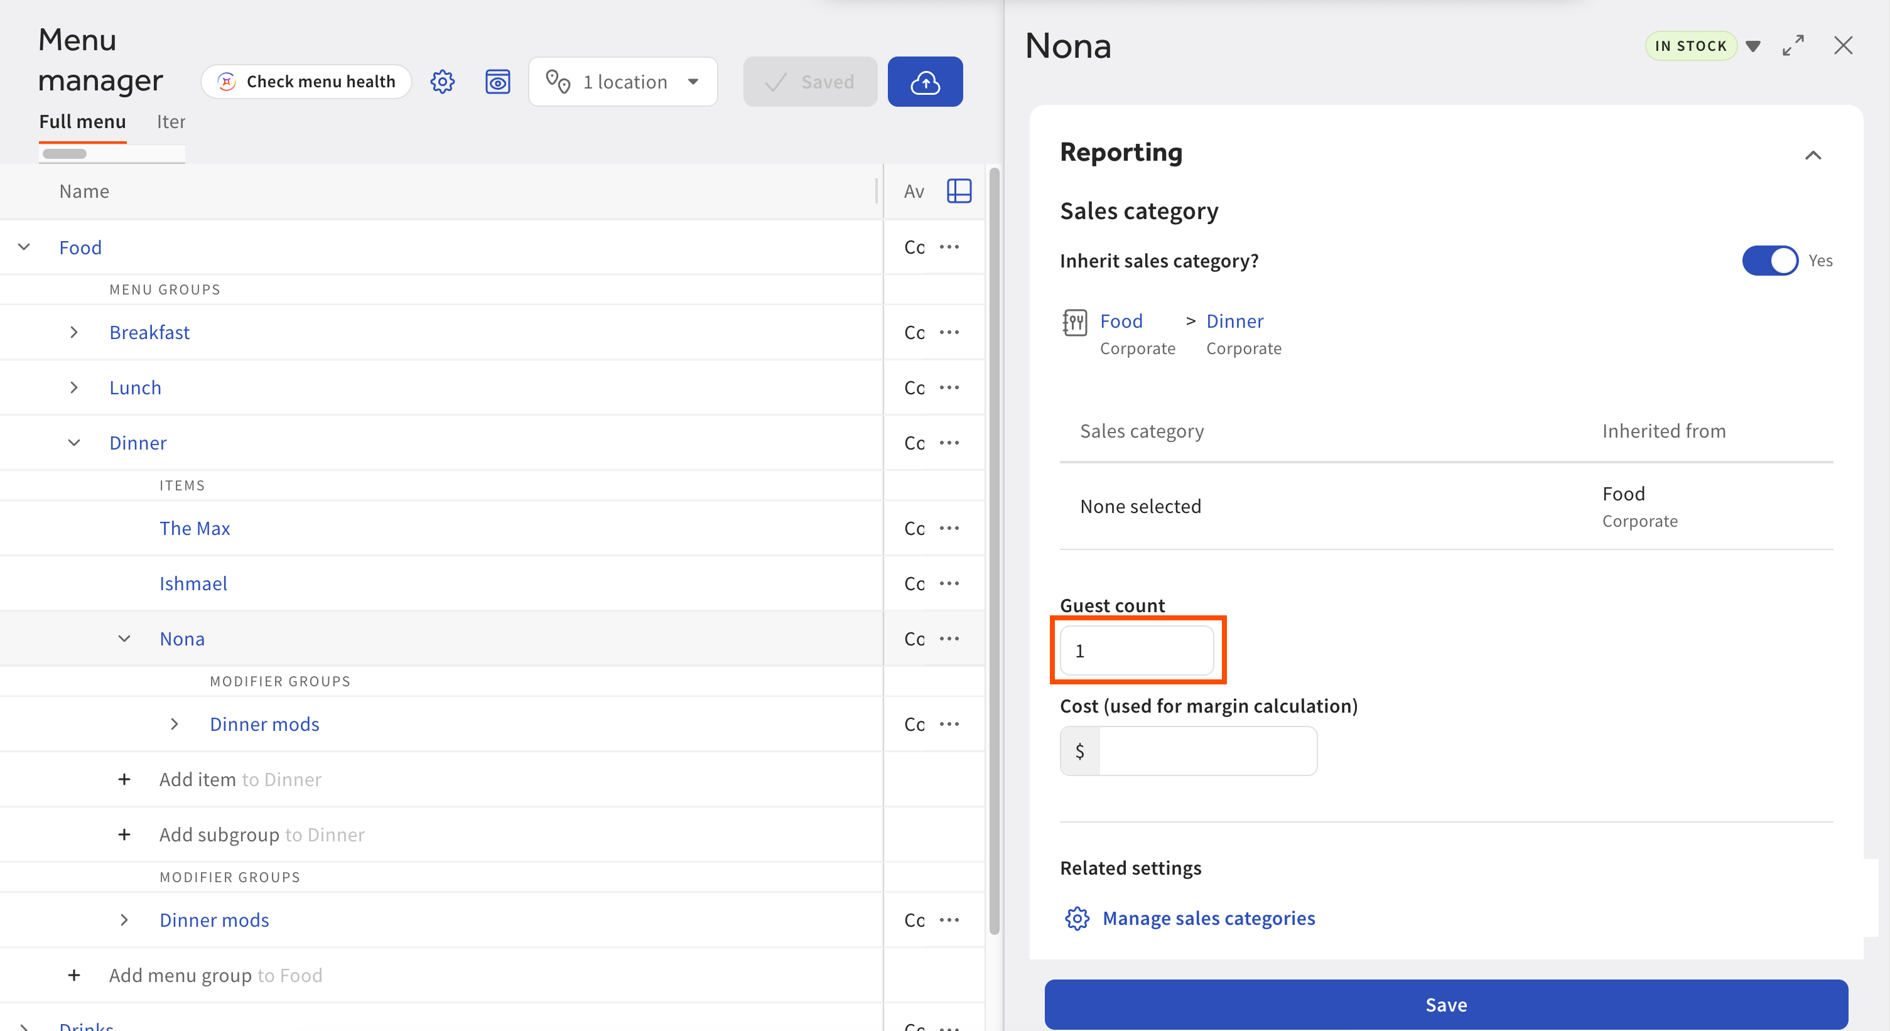
Task: Switch to the partially hidden Items tab
Action: pos(171,122)
